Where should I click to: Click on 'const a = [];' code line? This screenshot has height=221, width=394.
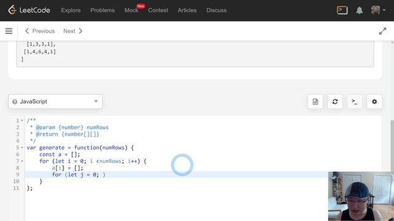coord(60,155)
